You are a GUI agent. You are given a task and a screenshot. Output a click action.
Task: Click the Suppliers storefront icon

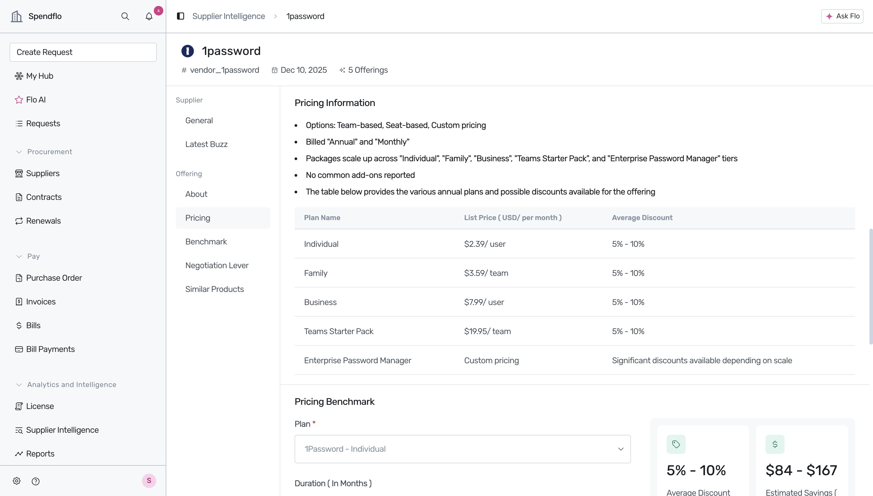[19, 173]
